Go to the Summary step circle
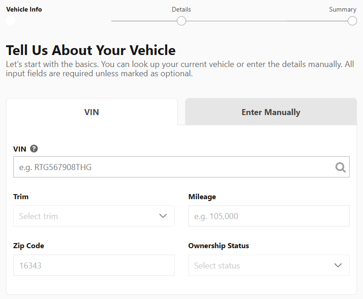 352,21
